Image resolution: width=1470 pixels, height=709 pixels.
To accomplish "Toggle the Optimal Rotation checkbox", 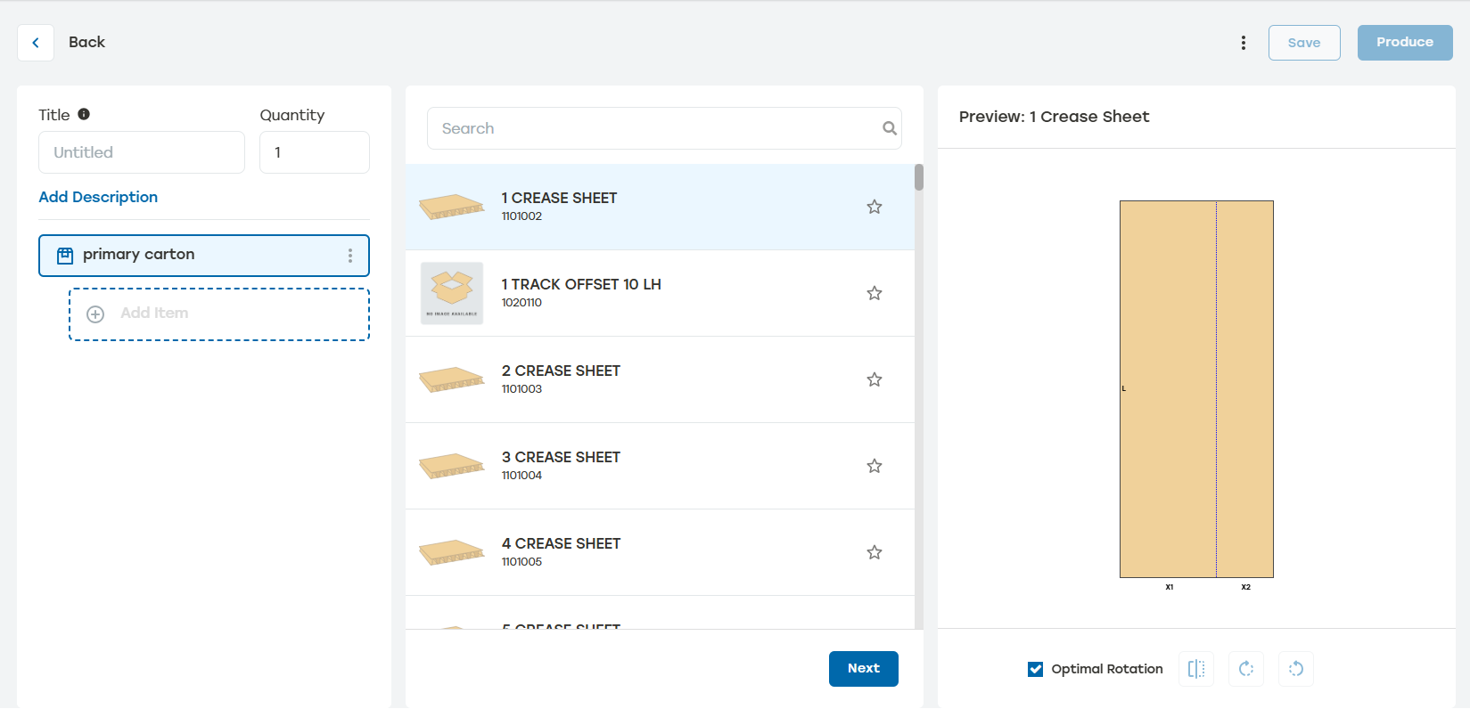I will click(x=1035, y=669).
